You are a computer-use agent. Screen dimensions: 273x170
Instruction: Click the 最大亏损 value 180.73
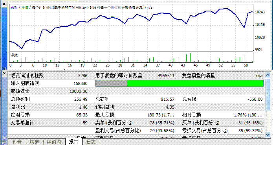(161, 115)
